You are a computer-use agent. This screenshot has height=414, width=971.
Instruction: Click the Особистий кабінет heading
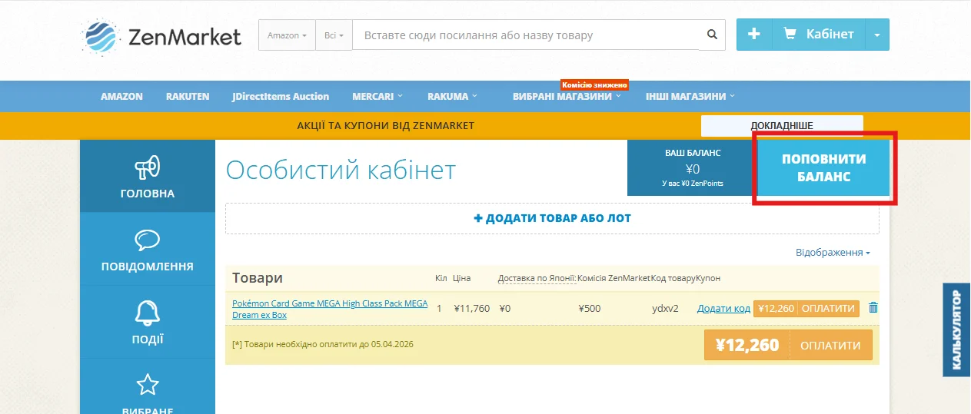(341, 170)
